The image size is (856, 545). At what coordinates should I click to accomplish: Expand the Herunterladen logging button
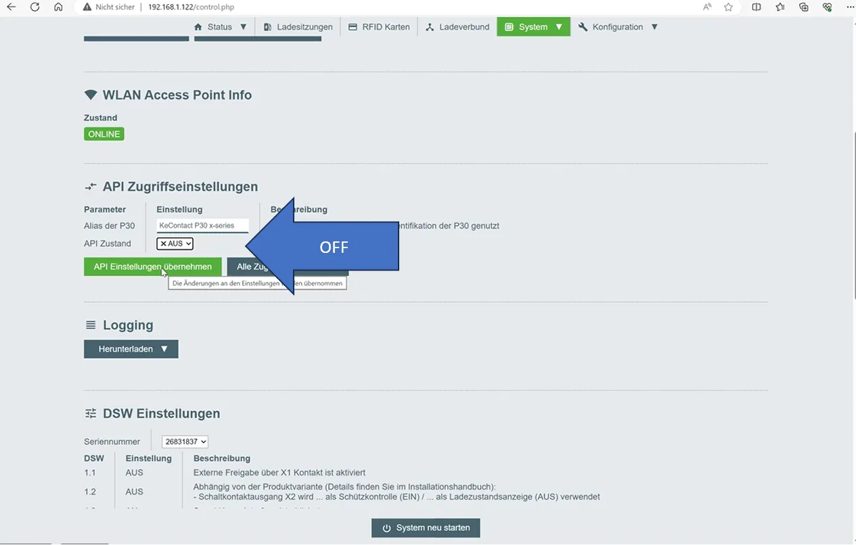[x=131, y=349]
